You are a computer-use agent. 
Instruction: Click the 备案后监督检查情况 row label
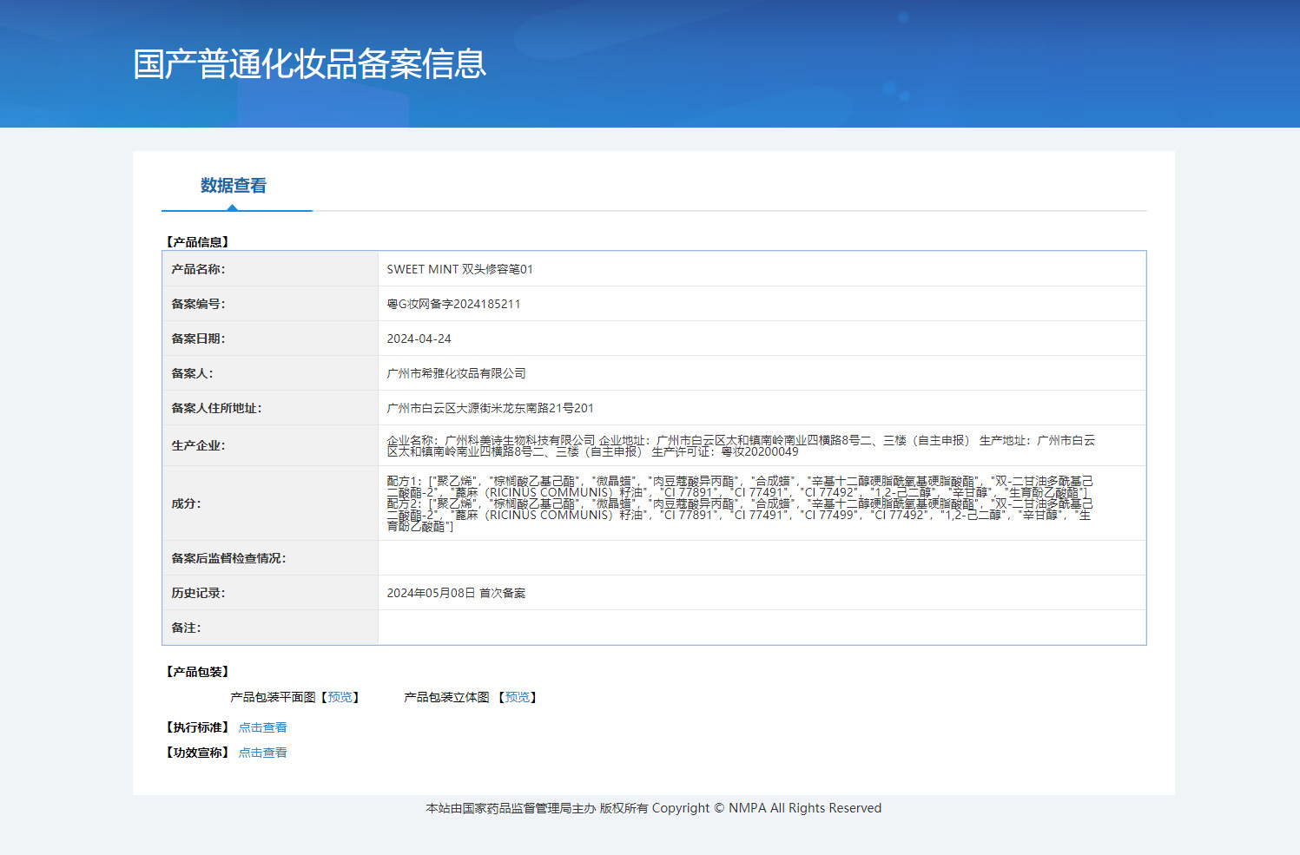click(x=228, y=558)
